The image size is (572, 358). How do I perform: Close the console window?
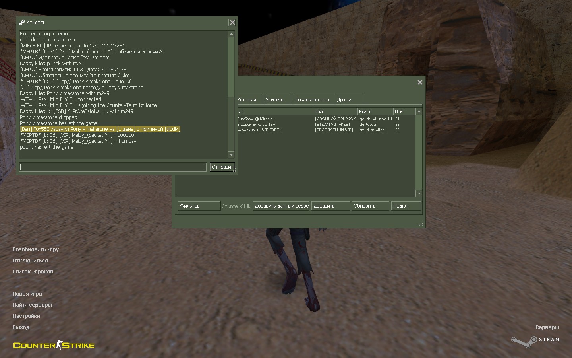tap(232, 23)
